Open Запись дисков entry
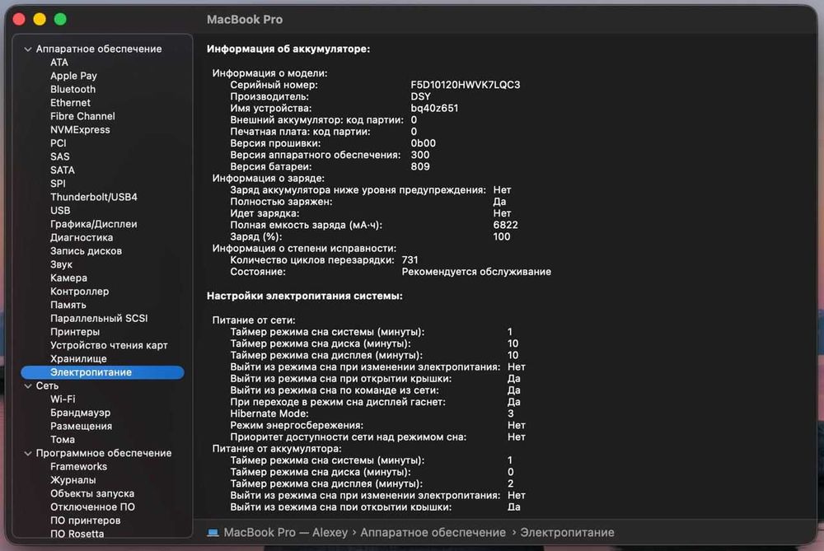The height and width of the screenshot is (551, 824). (x=87, y=251)
